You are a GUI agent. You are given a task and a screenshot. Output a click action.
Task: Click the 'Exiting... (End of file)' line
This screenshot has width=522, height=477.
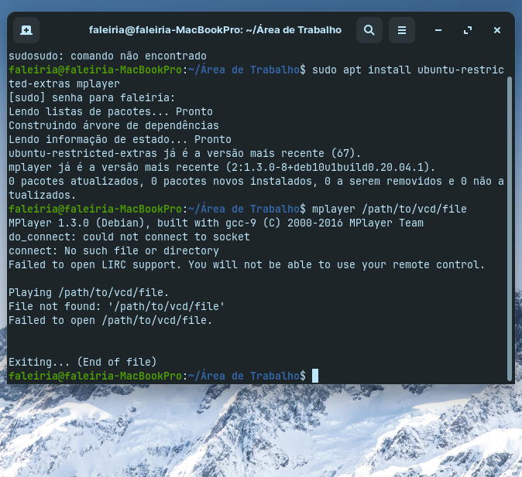[x=83, y=362]
